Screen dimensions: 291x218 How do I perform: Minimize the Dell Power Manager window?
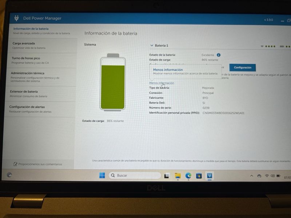click(x=282, y=21)
